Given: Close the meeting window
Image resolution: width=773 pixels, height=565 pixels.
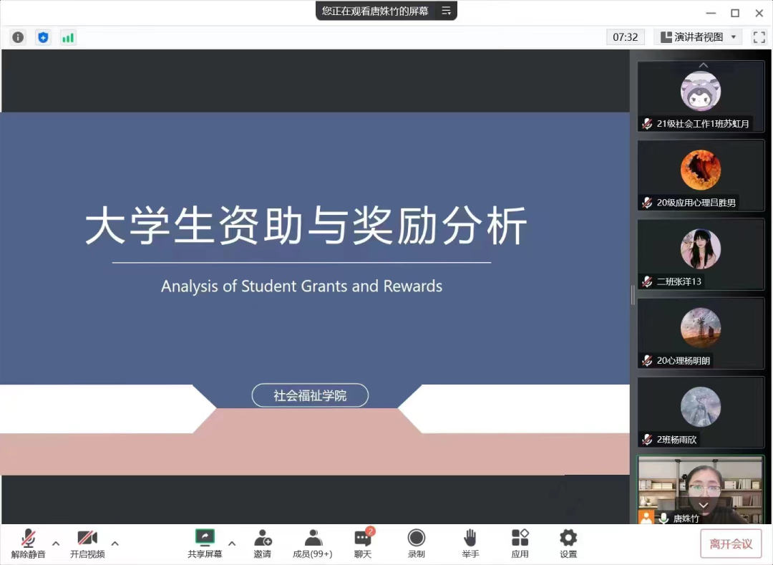Looking at the screenshot, I should [x=759, y=14].
